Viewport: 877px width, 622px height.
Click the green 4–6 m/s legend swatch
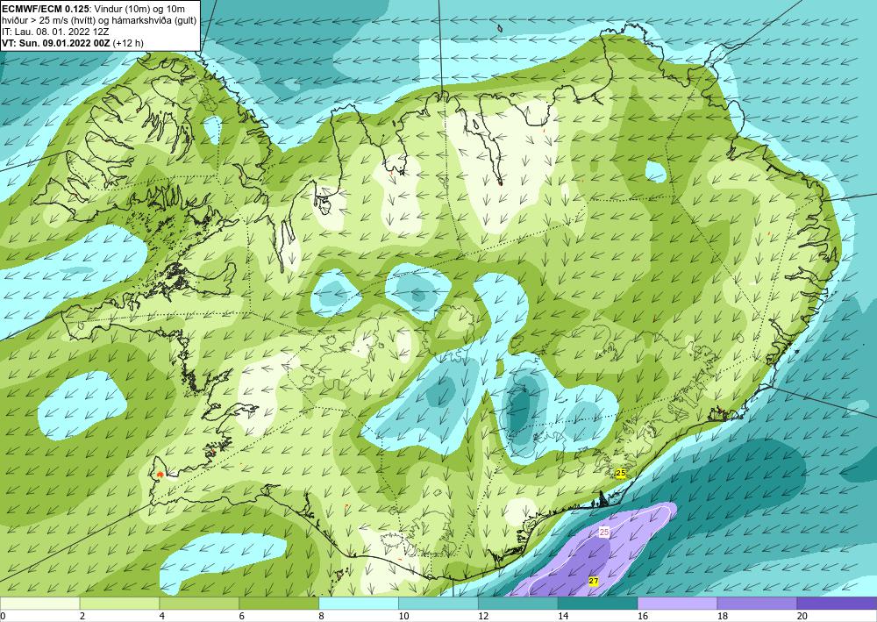click(x=199, y=604)
